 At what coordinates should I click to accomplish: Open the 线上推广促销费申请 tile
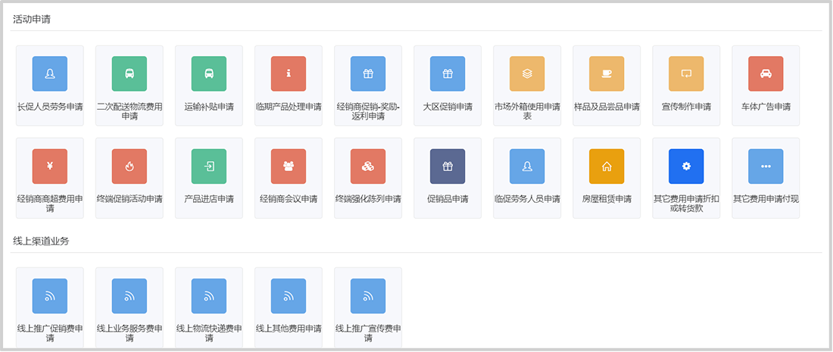50,307
